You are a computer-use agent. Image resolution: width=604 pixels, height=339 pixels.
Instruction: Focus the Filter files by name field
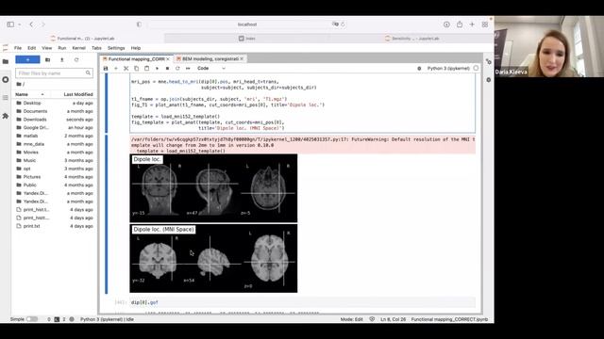point(54,73)
